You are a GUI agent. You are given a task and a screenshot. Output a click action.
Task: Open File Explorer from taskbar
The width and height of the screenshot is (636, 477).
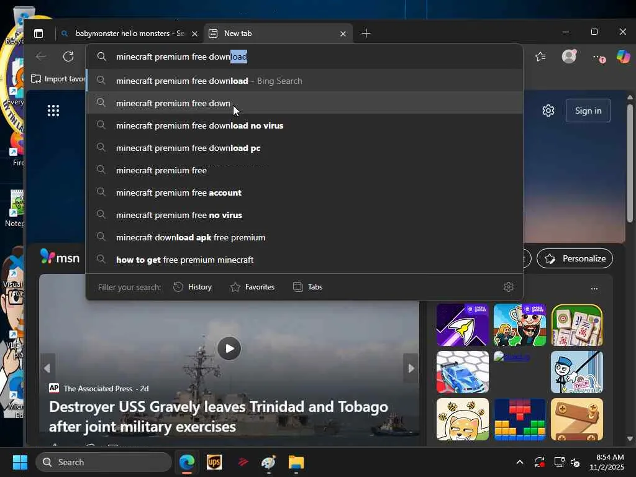pyautogui.click(x=296, y=462)
